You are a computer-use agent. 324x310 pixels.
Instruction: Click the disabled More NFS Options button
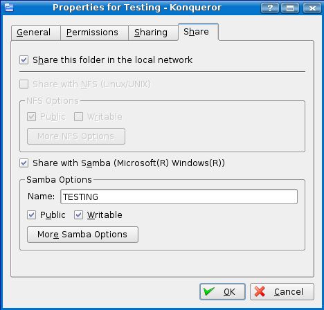click(x=76, y=136)
